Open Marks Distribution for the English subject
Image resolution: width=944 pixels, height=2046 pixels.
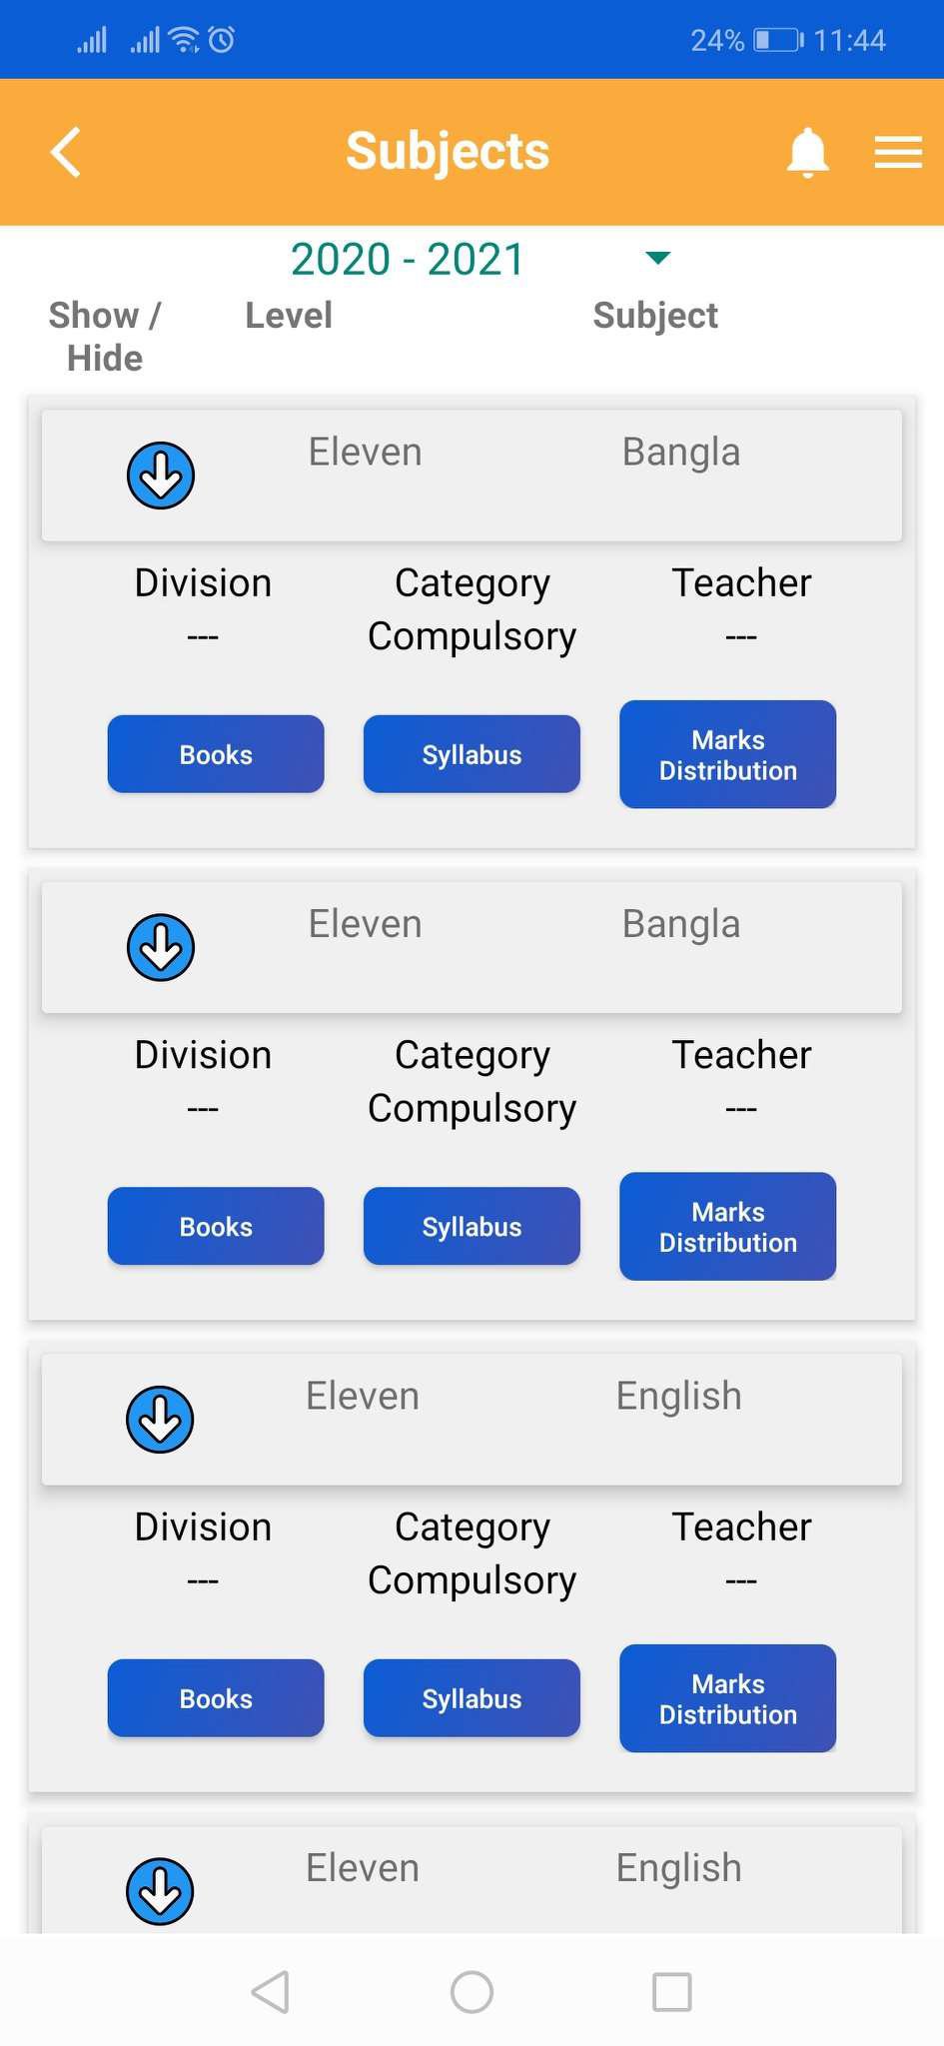pyautogui.click(x=727, y=1698)
